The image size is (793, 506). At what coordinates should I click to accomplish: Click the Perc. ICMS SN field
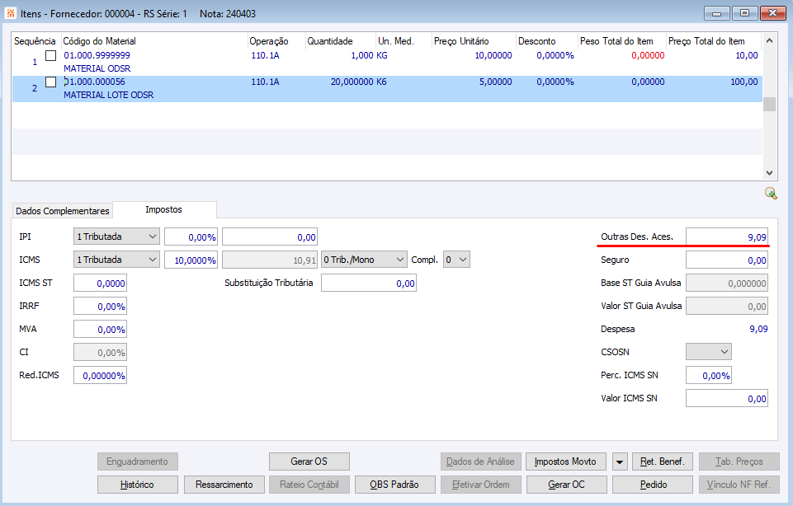coord(709,375)
